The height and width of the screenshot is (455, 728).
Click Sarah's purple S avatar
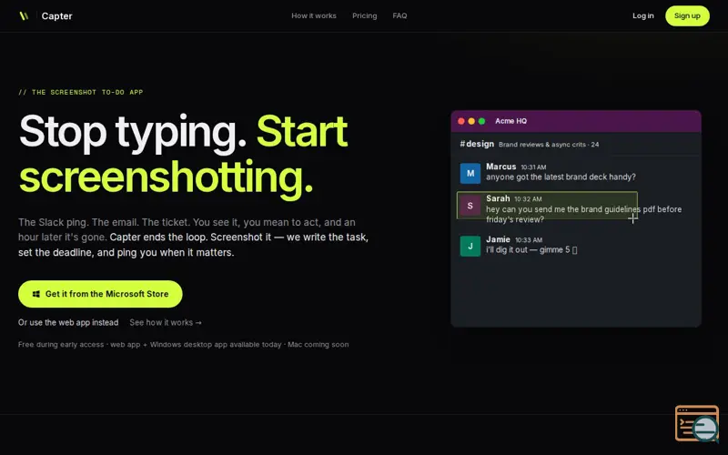[x=470, y=206]
